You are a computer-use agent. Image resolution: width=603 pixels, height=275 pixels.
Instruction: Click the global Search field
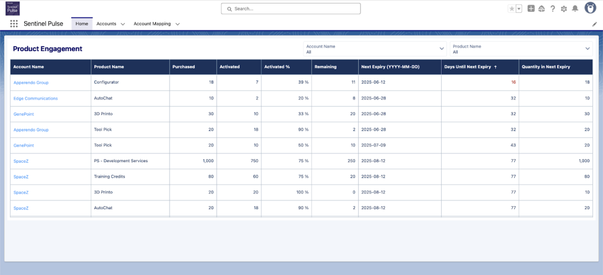tap(291, 9)
